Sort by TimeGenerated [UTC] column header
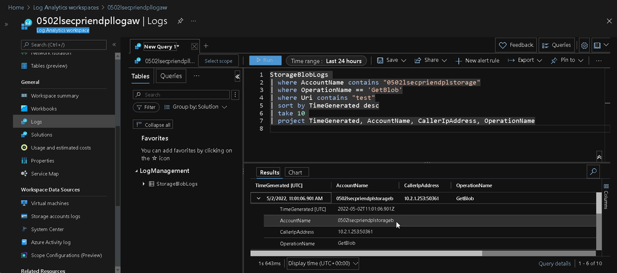 [x=279, y=185]
